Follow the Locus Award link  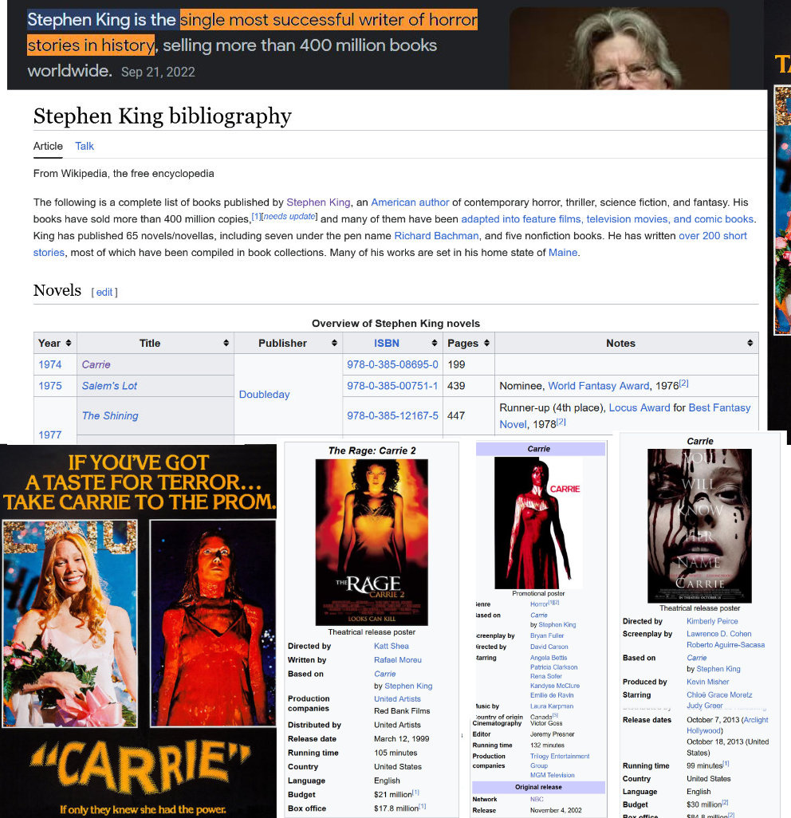[x=639, y=408]
